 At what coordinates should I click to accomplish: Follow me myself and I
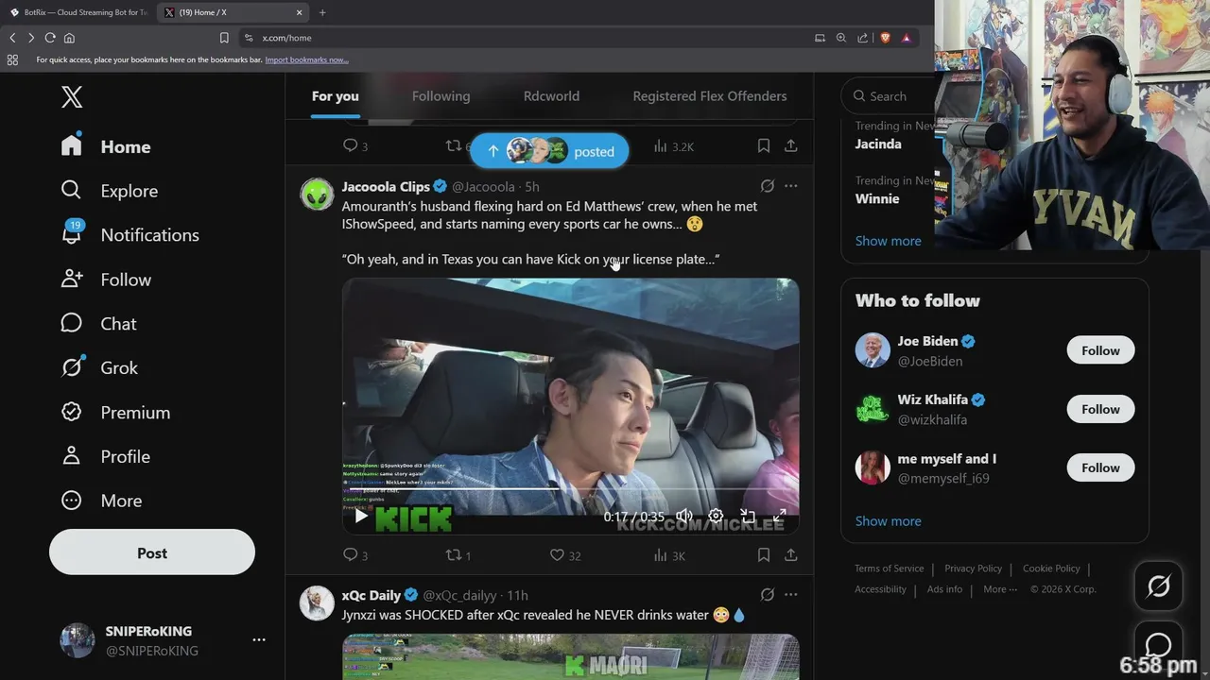click(1100, 467)
